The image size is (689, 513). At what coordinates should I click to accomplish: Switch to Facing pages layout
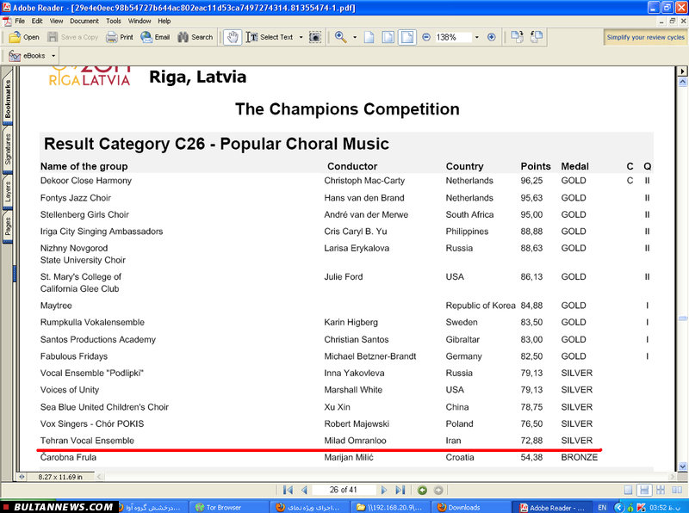pyautogui.click(x=677, y=490)
